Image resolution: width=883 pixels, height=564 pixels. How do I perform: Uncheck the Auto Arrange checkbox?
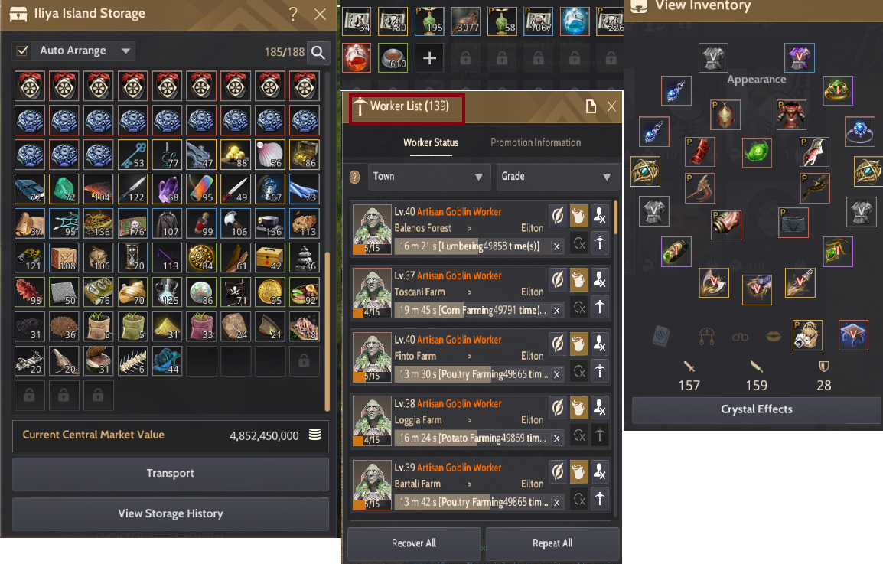[22, 51]
